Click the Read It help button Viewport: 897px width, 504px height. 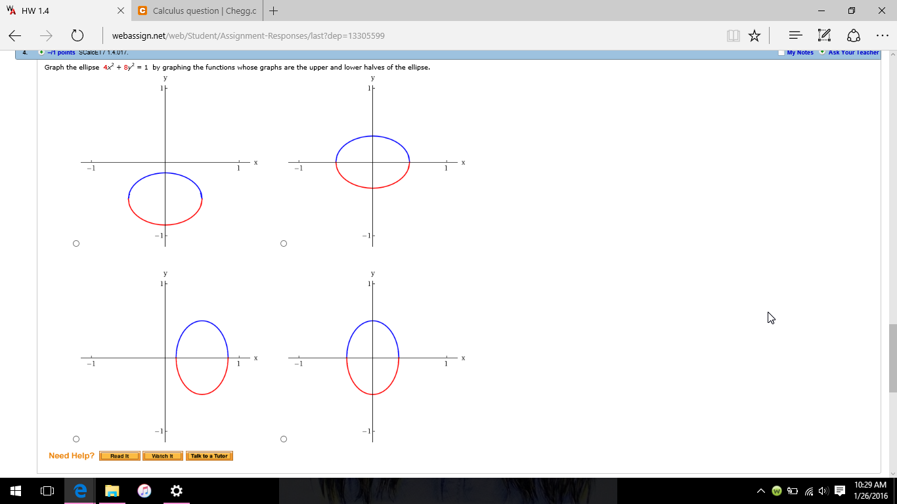pos(119,455)
